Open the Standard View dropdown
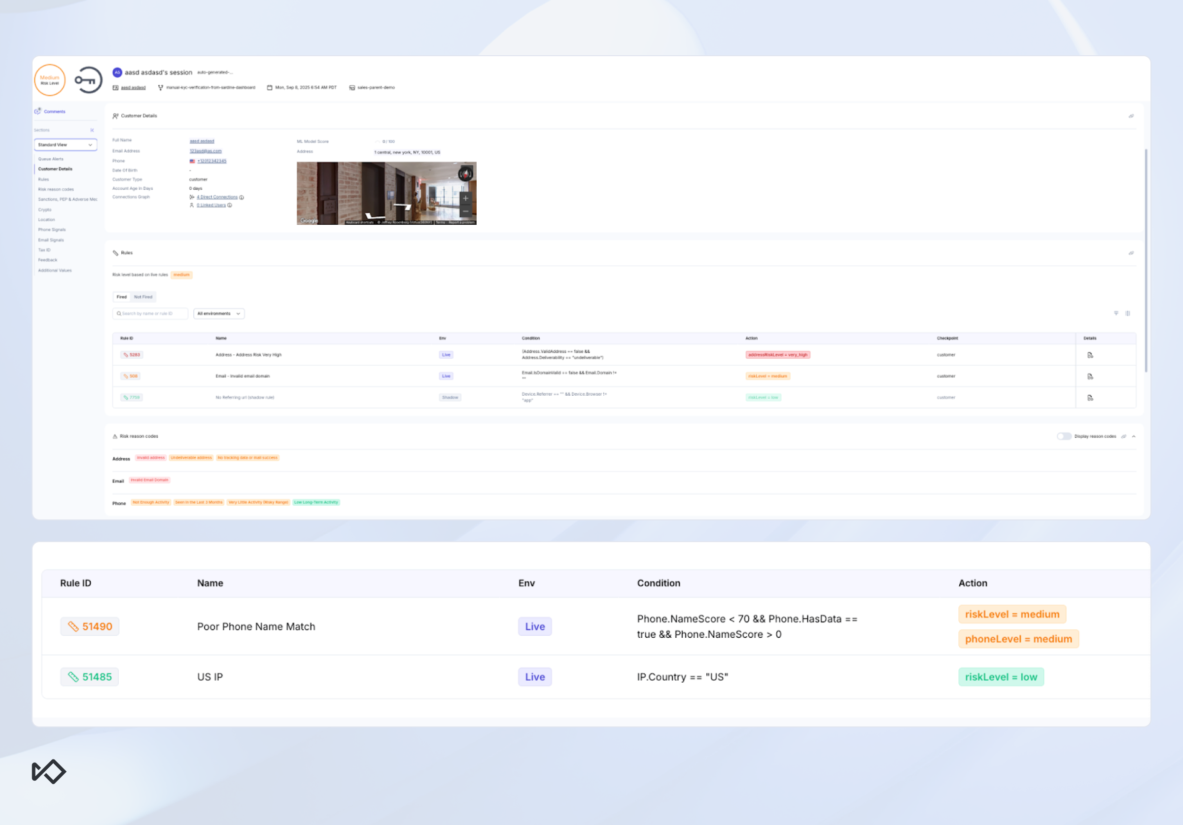The image size is (1183, 825). pyautogui.click(x=66, y=145)
